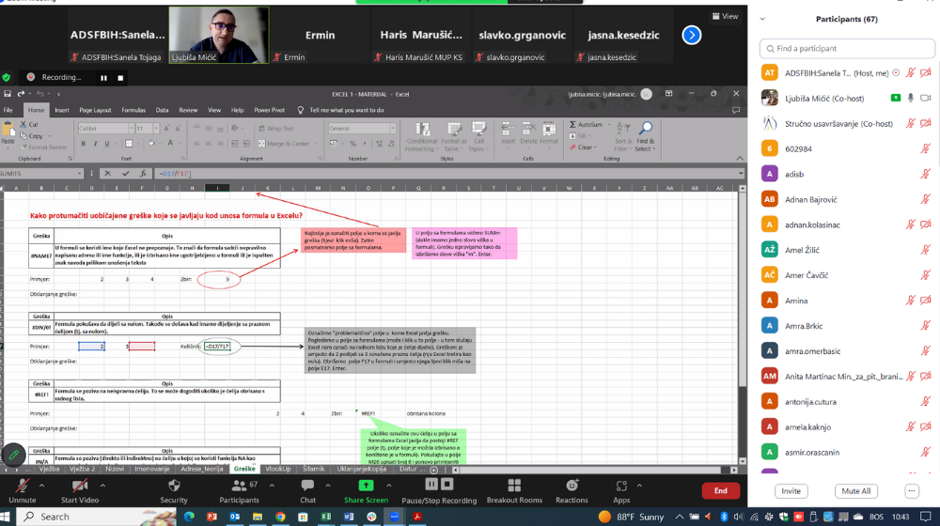
Task: Expand arrow beside Share Screen
Action: click(x=388, y=486)
